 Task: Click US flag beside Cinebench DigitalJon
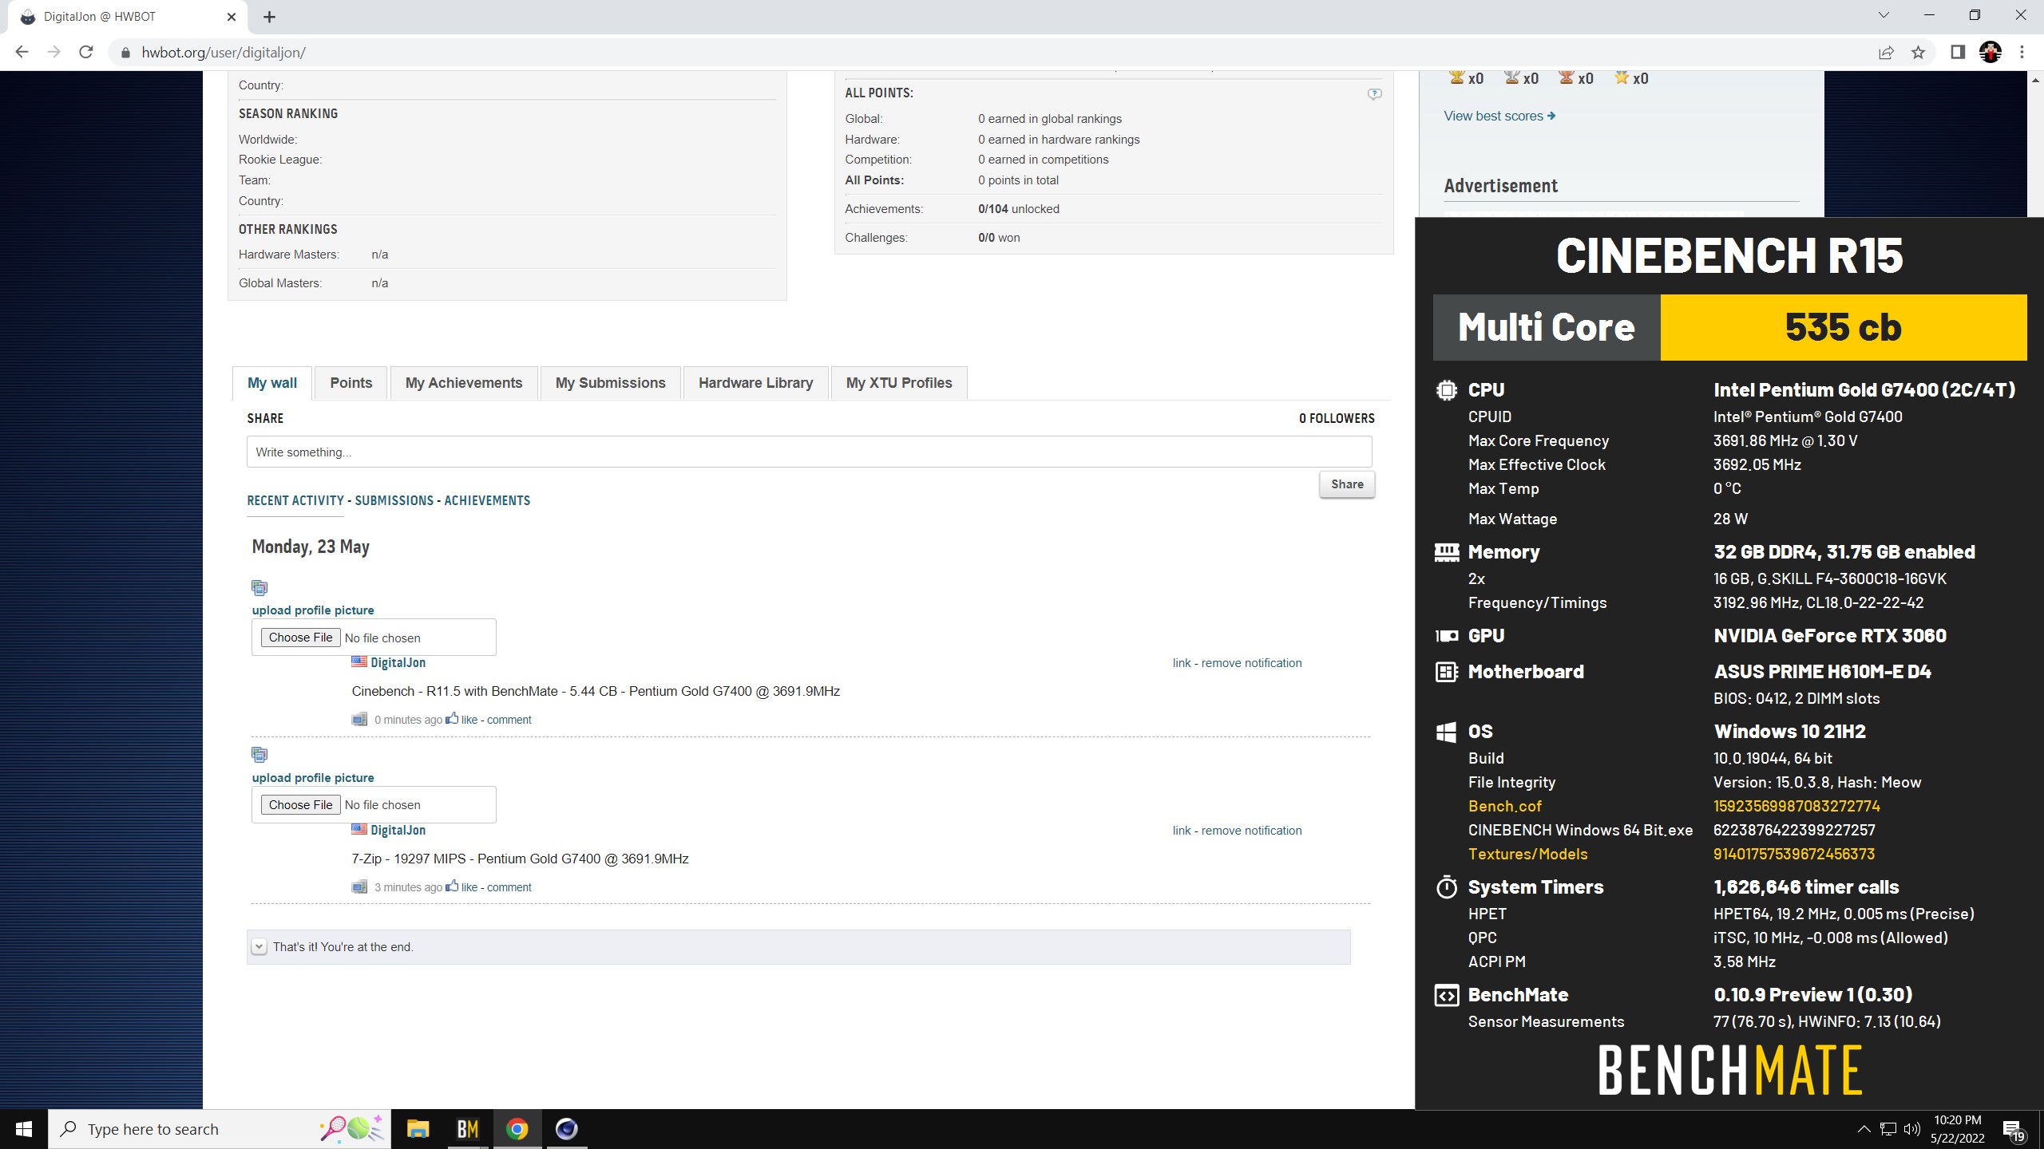click(359, 661)
